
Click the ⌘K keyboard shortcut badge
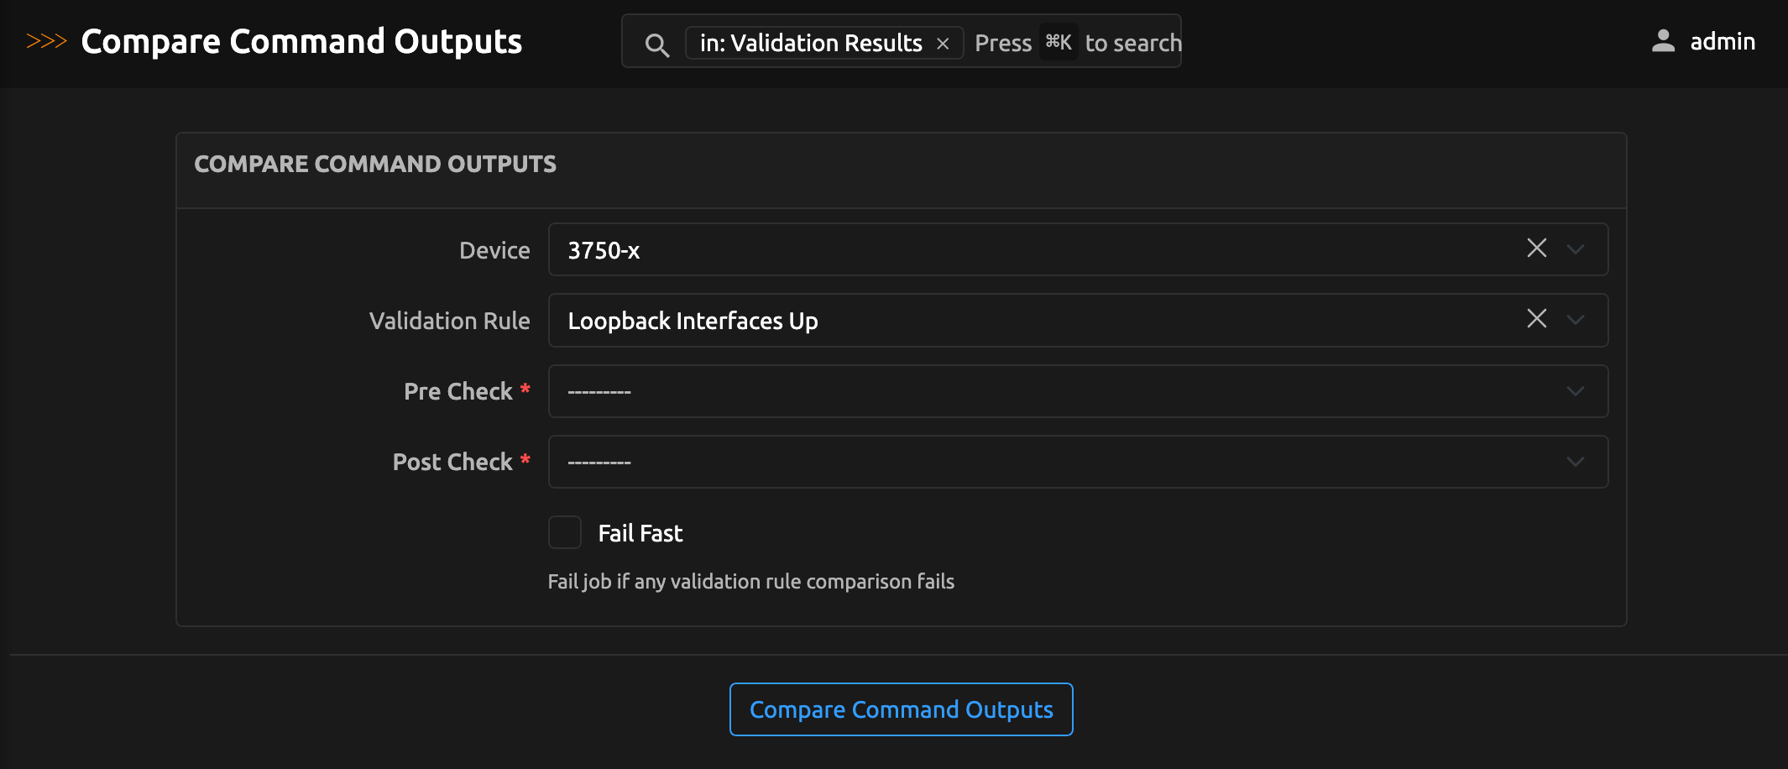(1058, 42)
